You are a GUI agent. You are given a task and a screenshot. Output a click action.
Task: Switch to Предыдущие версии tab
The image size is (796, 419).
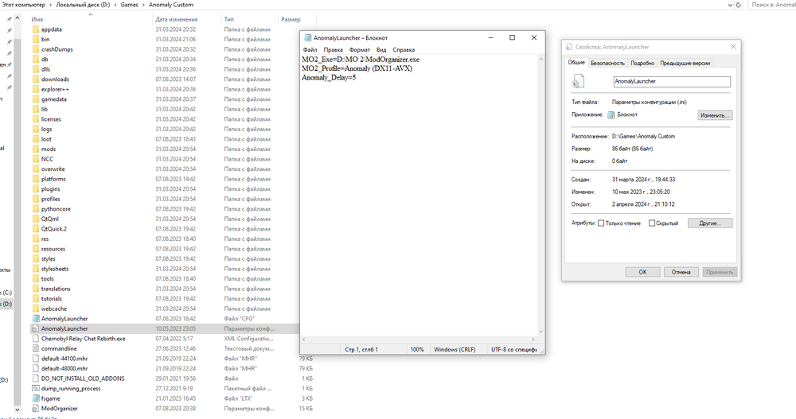pos(685,63)
